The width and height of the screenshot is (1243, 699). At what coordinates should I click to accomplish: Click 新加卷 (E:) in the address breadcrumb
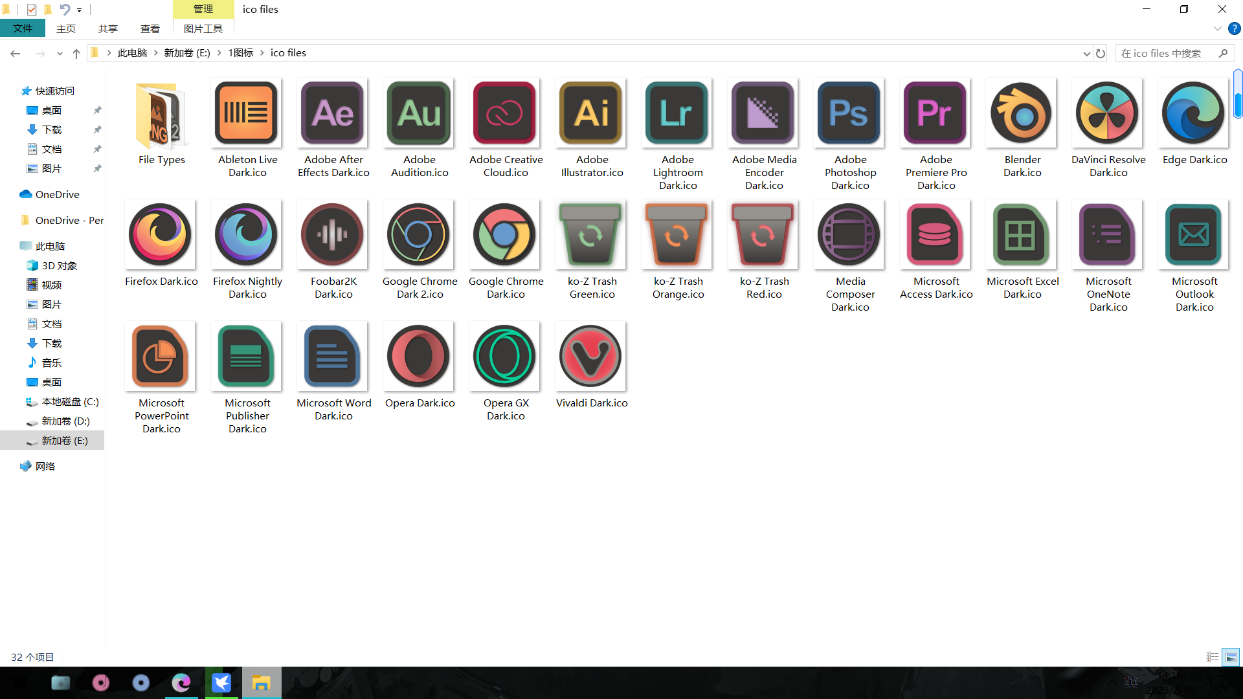pos(187,53)
